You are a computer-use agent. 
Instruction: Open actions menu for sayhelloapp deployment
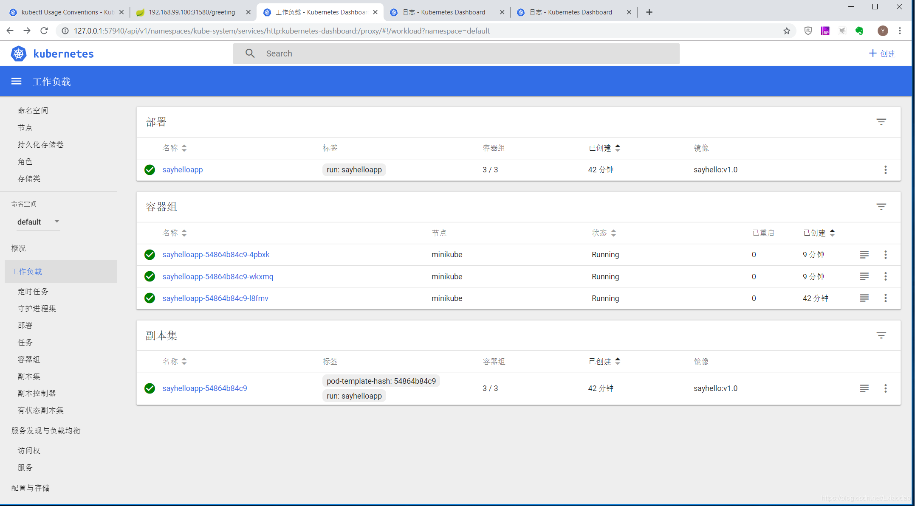[x=885, y=170]
